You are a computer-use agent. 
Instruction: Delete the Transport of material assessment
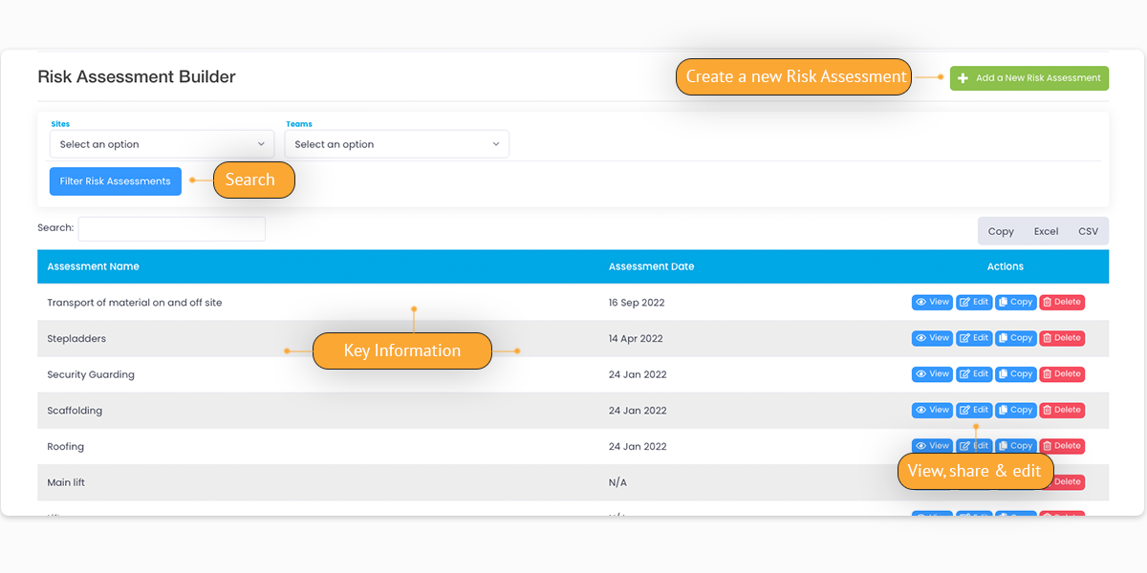pyautogui.click(x=1061, y=302)
